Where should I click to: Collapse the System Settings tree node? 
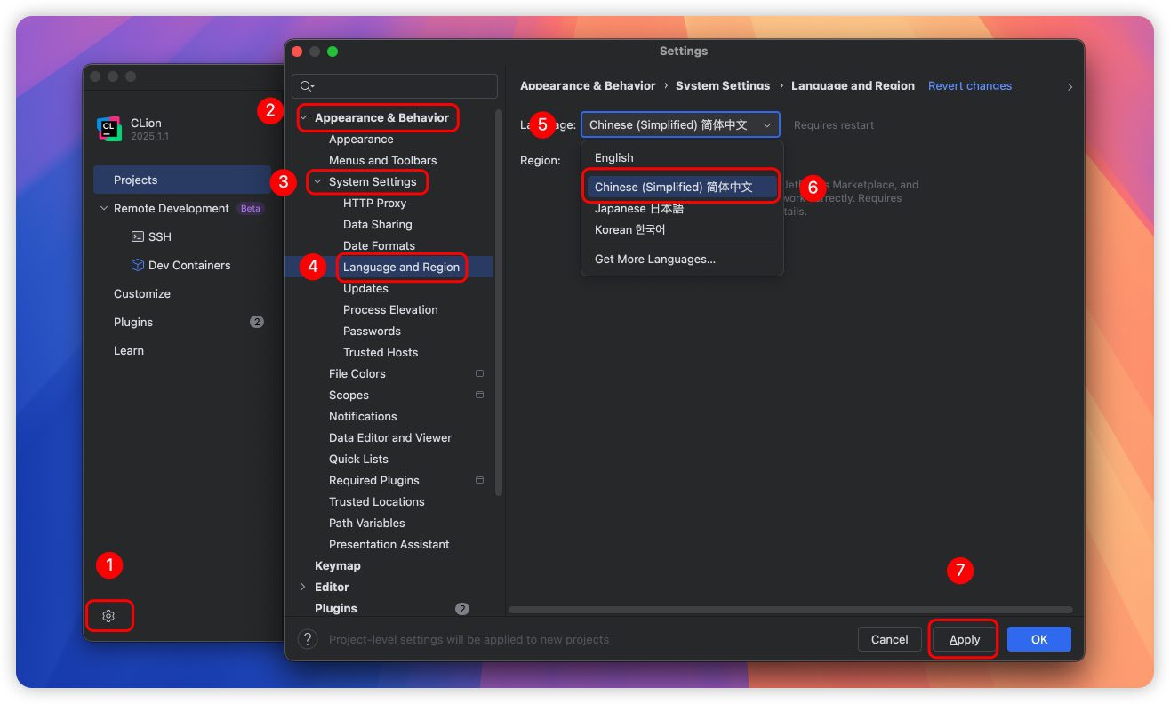pos(317,181)
